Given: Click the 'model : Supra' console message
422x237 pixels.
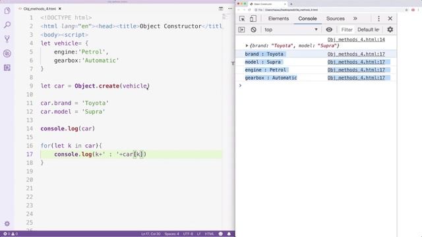Looking at the screenshot, I should (262, 62).
